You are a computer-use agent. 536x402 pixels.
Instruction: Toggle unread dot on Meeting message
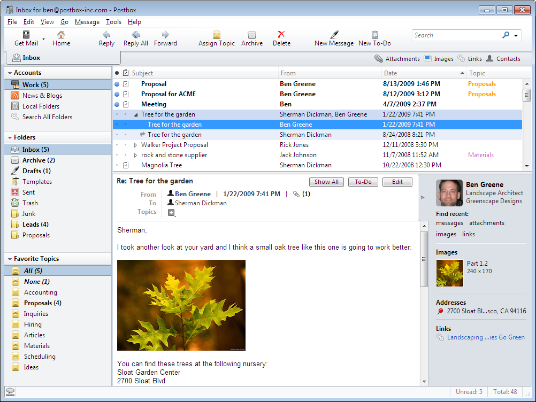click(x=117, y=105)
